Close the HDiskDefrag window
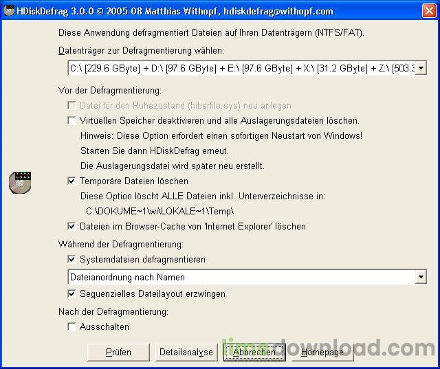440x369 pixels. [429, 11]
